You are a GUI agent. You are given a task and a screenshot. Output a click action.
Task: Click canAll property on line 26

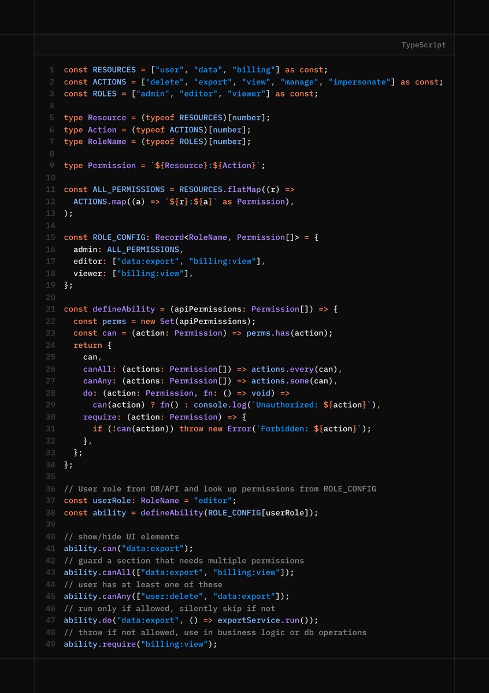[98, 369]
